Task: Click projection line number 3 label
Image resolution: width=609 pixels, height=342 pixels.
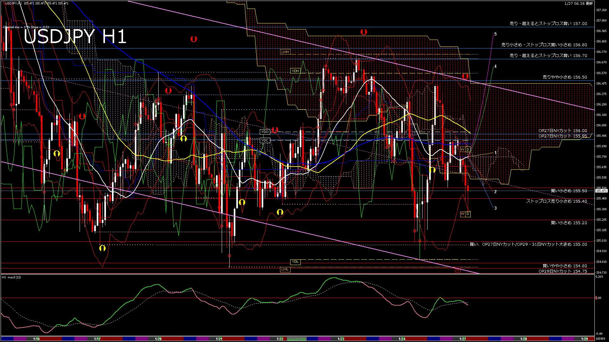Action: (495, 208)
